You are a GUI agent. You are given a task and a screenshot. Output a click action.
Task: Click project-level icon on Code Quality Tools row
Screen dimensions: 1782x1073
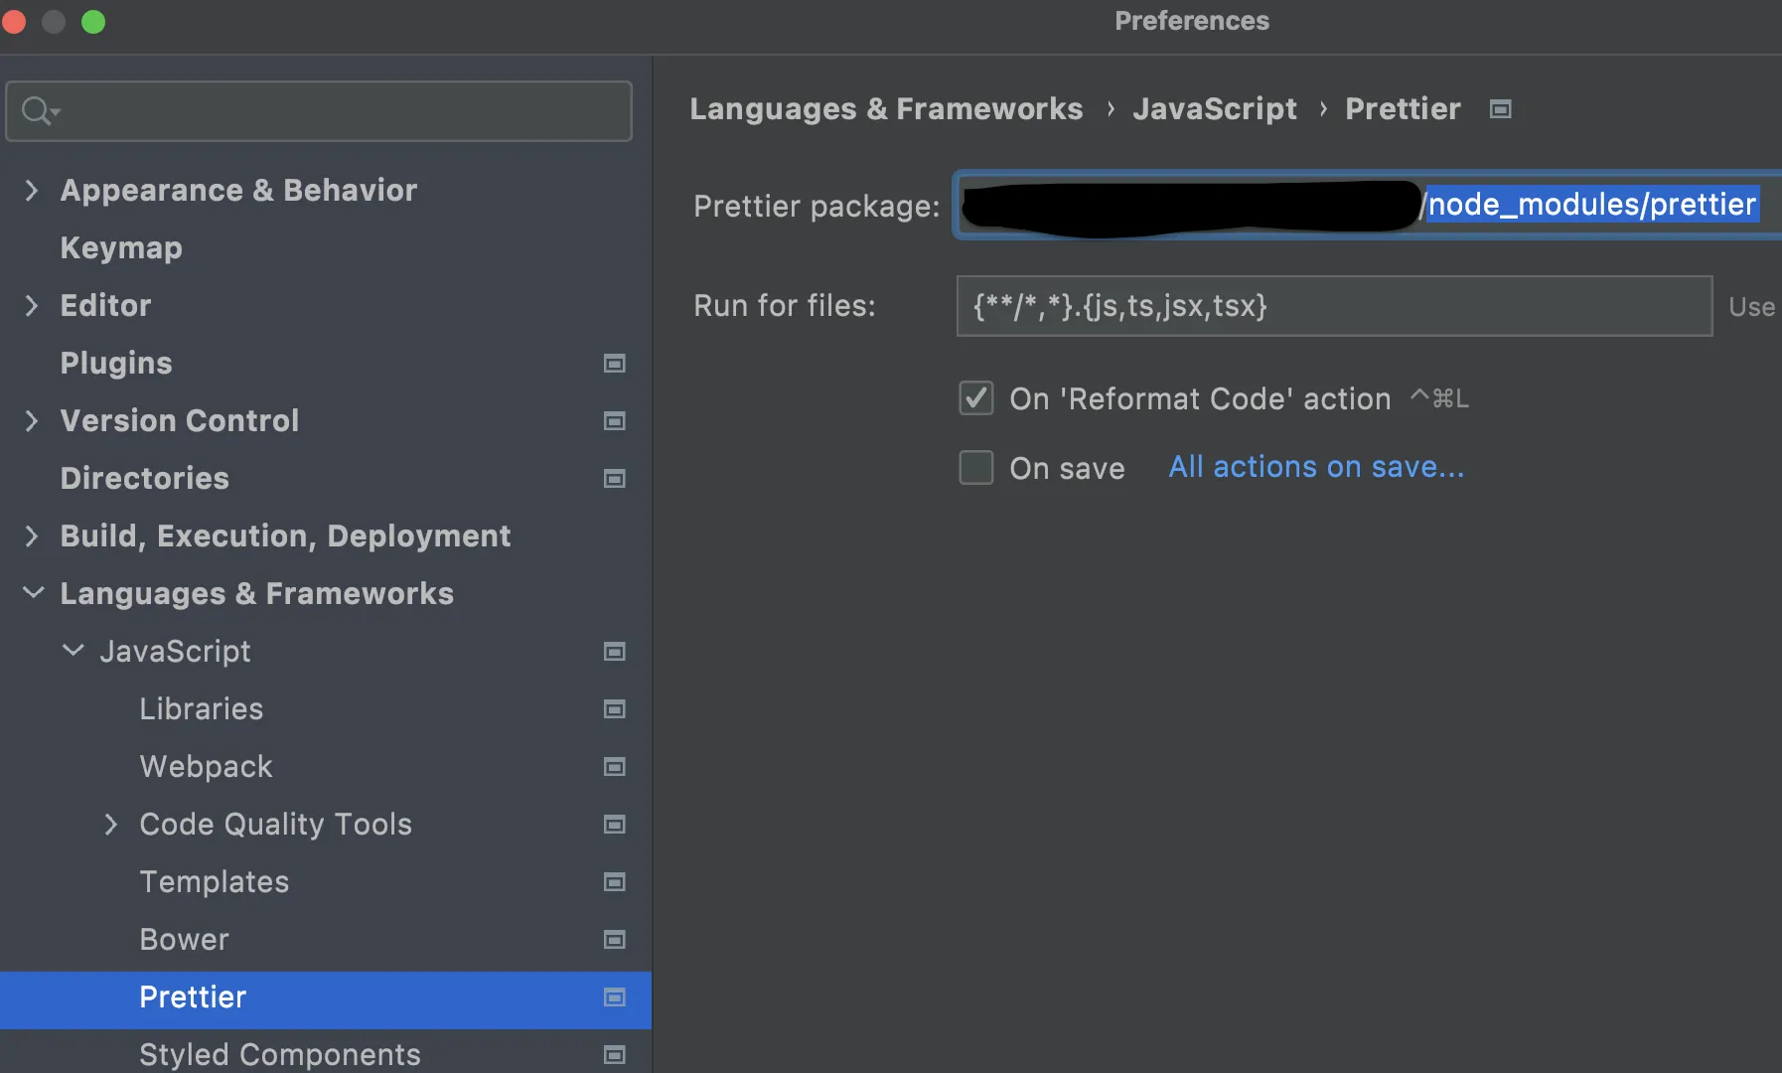[615, 825]
